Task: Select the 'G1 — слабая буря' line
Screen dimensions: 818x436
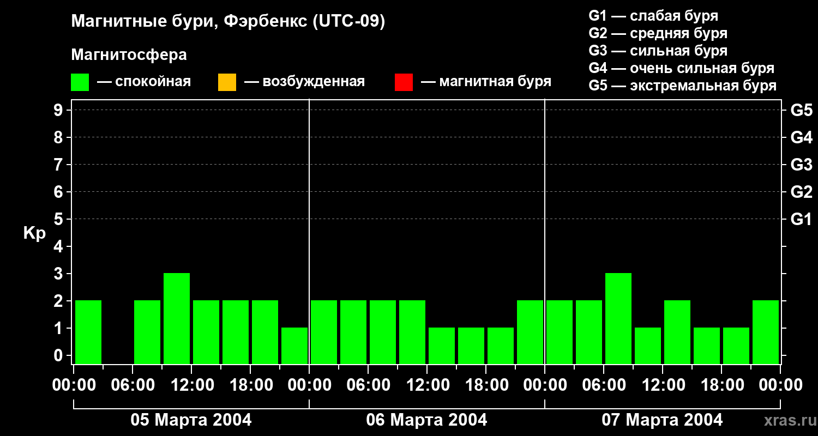Action: coord(653,16)
